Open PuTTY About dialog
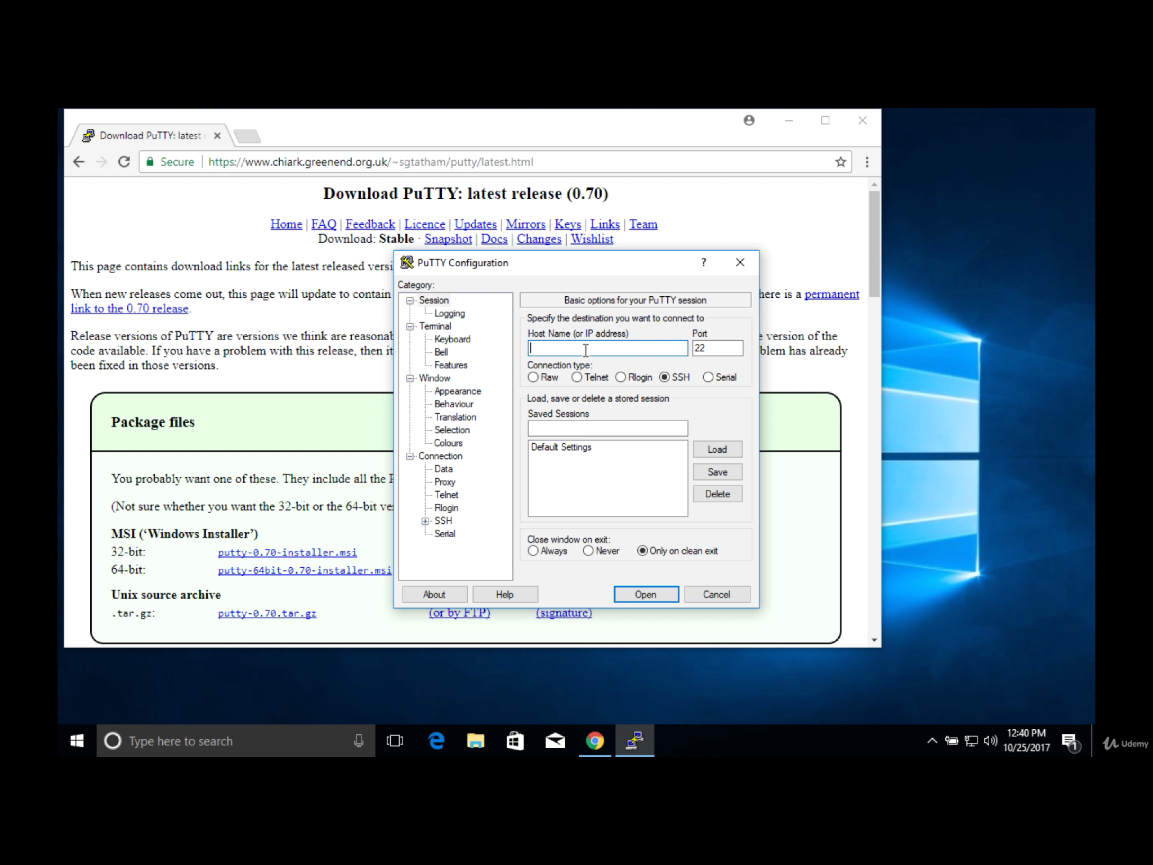The image size is (1153, 865). [x=434, y=594]
